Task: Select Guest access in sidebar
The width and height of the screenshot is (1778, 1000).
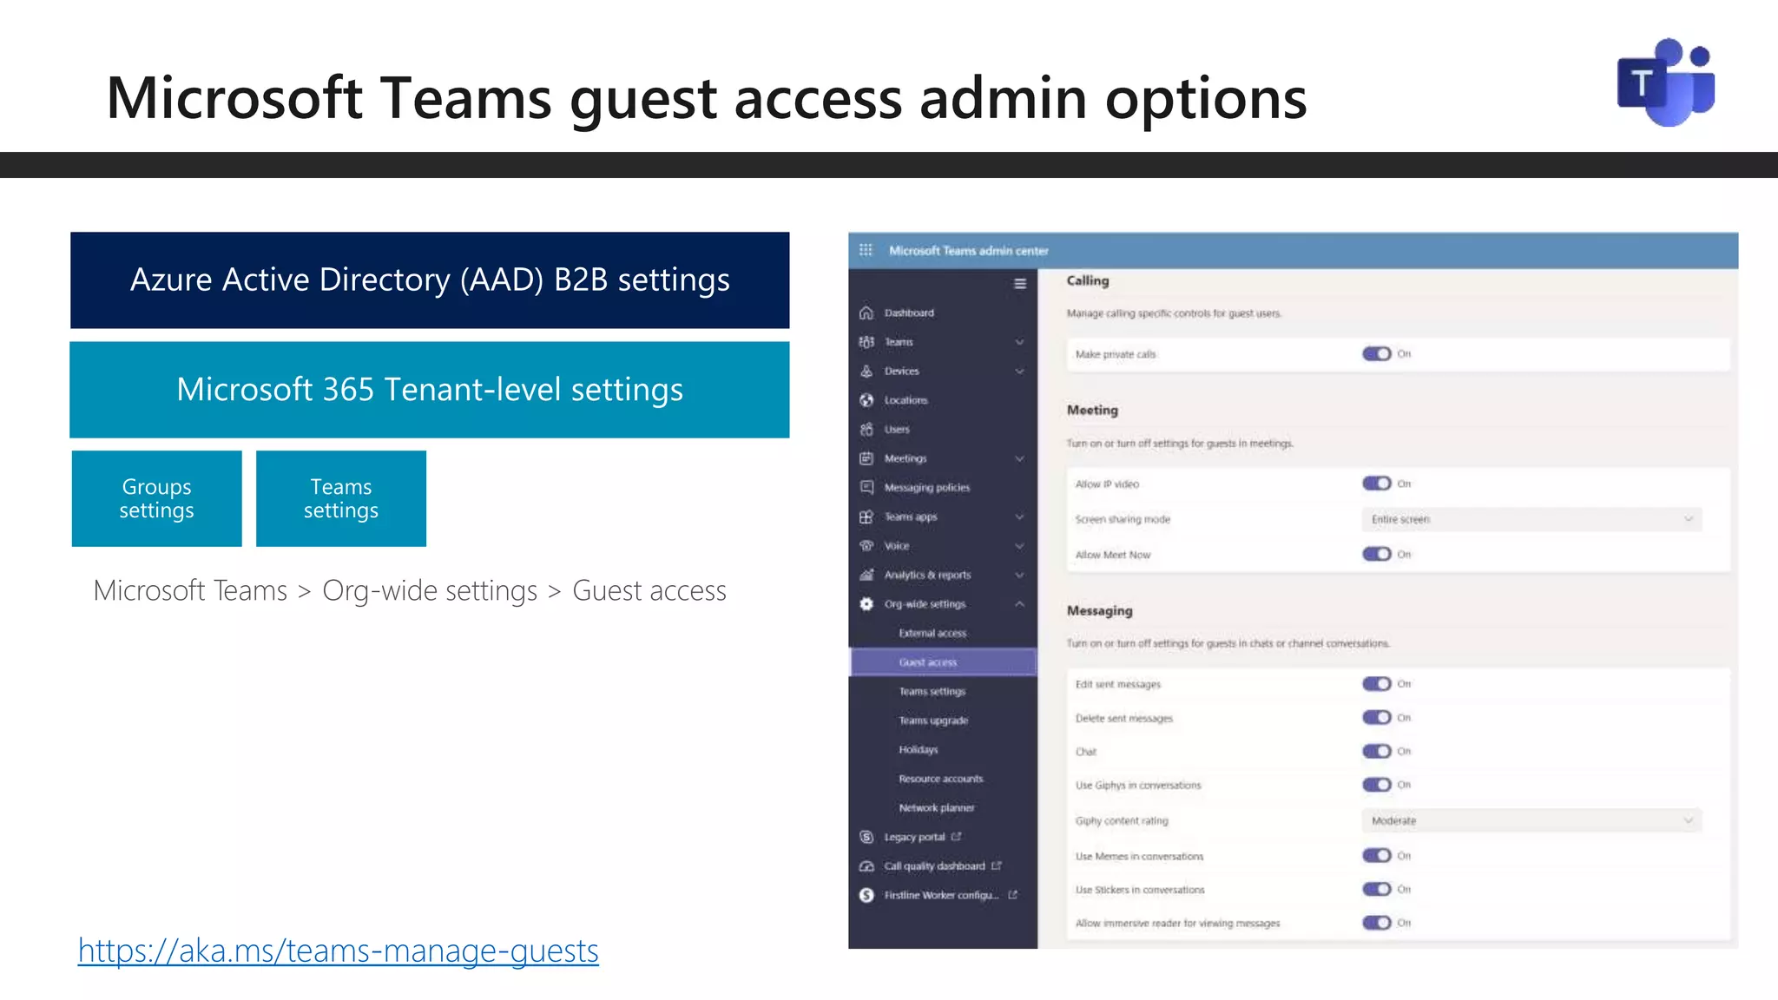Action: coord(943,662)
